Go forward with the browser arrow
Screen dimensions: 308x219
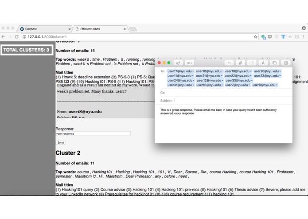(x=10, y=37)
